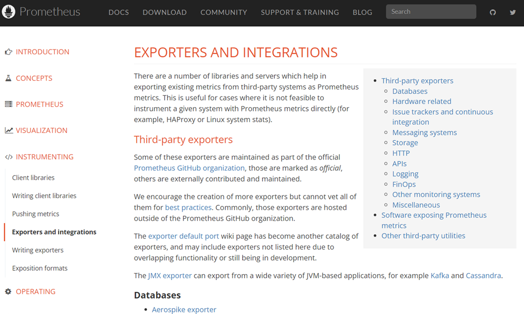Open Exposition formats sidebar page
Viewport: 524px width, 314px height.
point(40,268)
